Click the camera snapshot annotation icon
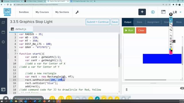Image resolution: width=184 pixels, height=103 pixels. pos(171,44)
